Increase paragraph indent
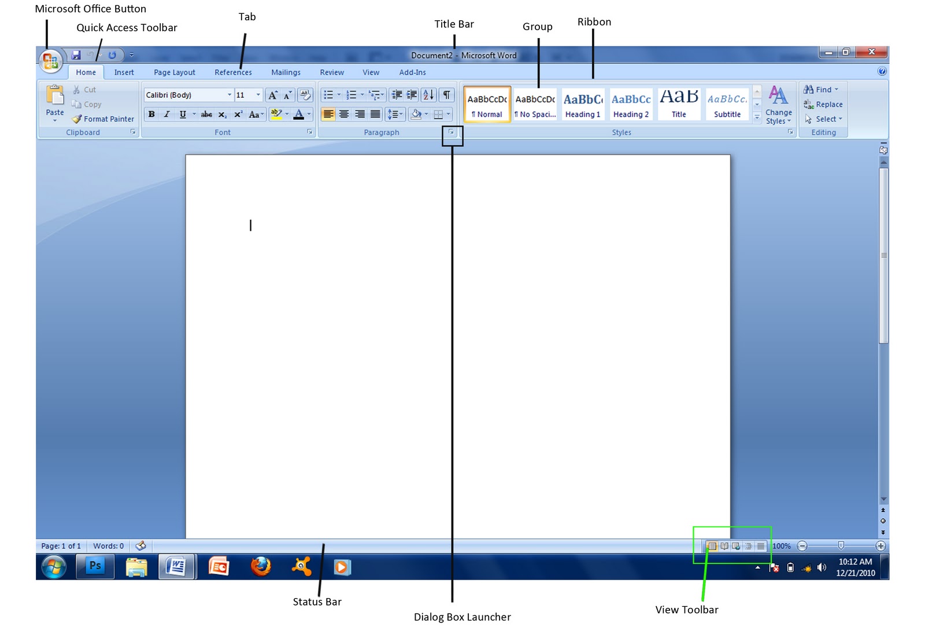The width and height of the screenshot is (925, 638). tap(412, 95)
